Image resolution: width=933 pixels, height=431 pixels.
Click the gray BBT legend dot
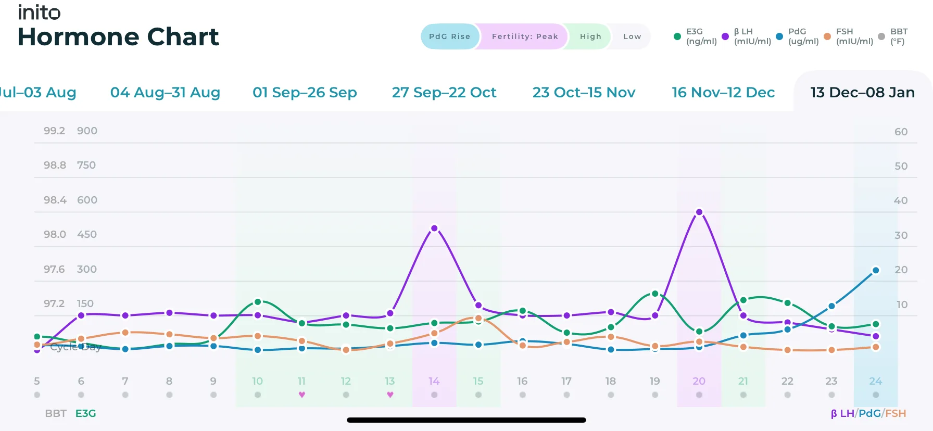881,36
